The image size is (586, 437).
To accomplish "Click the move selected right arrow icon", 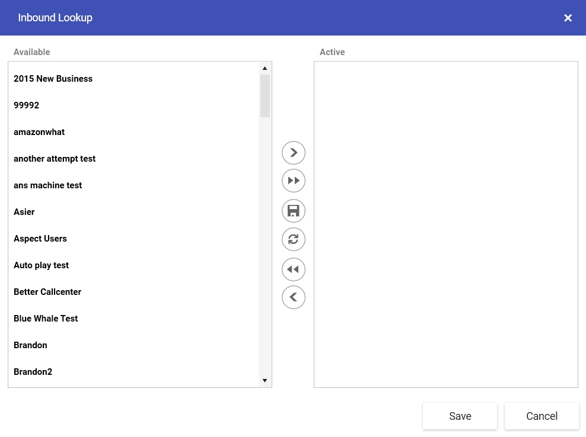I will click(x=294, y=153).
